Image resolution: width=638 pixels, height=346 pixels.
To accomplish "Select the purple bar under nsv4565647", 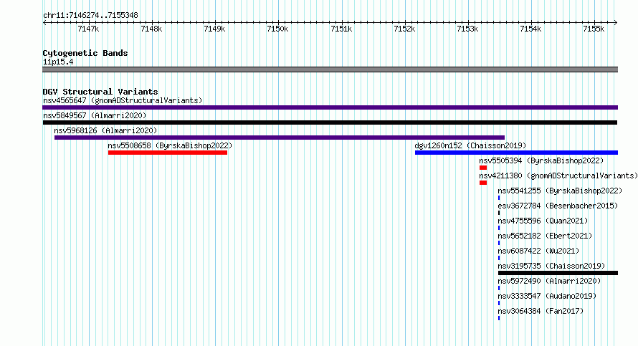I will point(330,107).
